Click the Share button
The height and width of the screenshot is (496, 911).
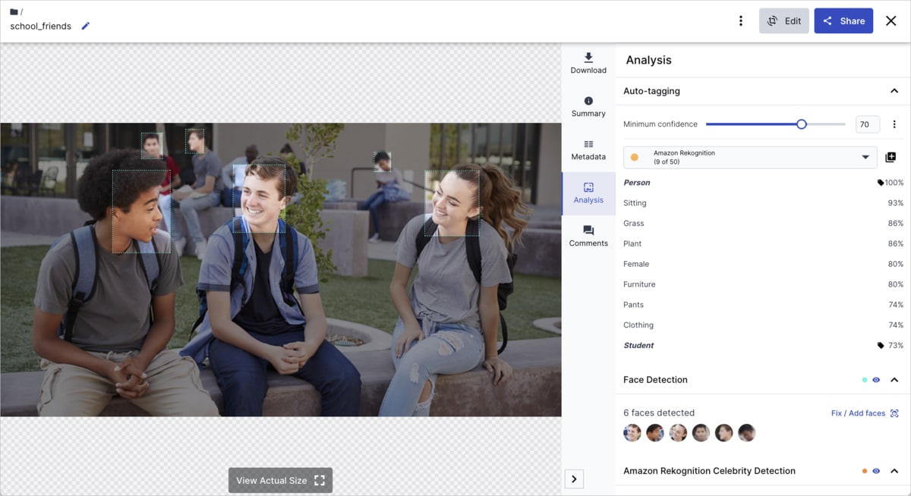coord(843,21)
